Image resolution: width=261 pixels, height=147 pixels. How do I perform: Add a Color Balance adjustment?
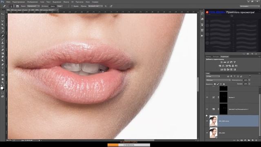(223, 66)
